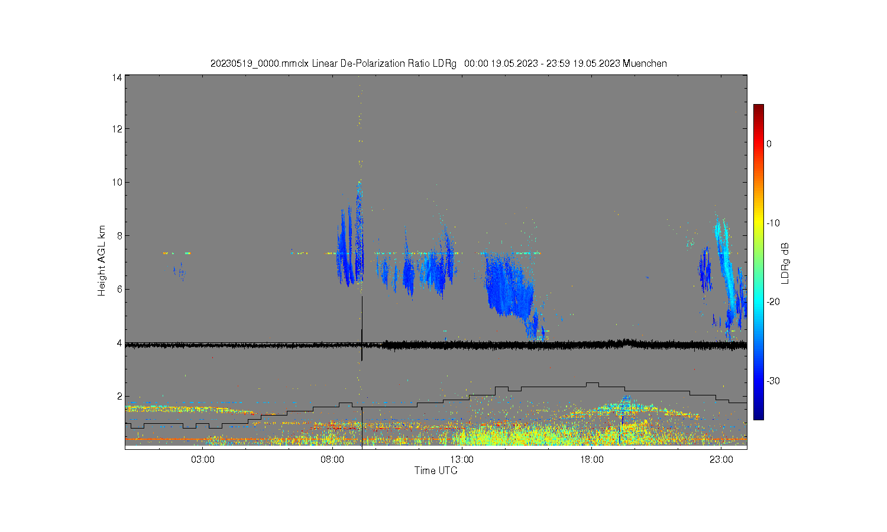Click the thick black line at 4 km
The image size is (887, 532).
click(x=436, y=345)
